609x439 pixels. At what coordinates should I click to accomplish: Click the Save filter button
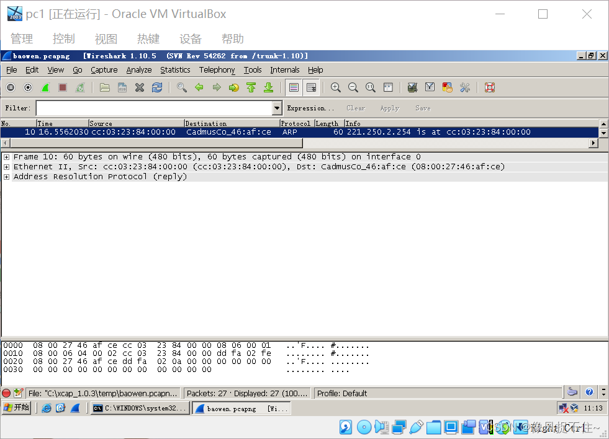(423, 108)
